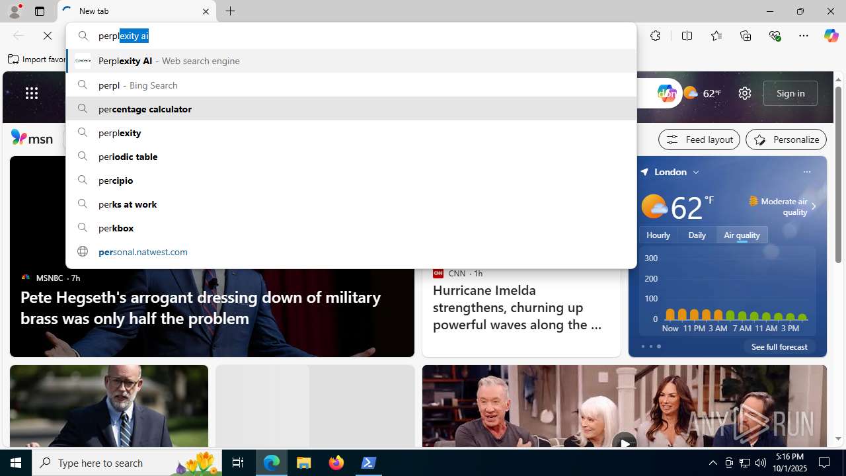
Task: Expand the Moderate air quality arrow
Action: coord(814,206)
